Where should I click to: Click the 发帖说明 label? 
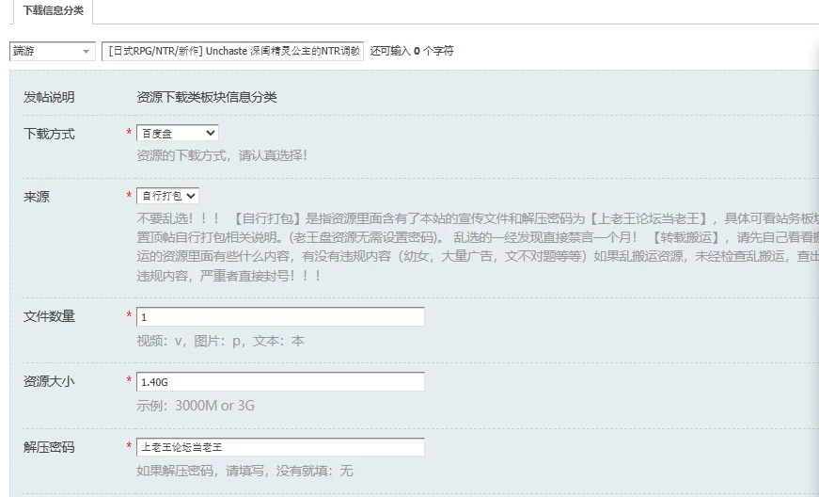(x=49, y=97)
